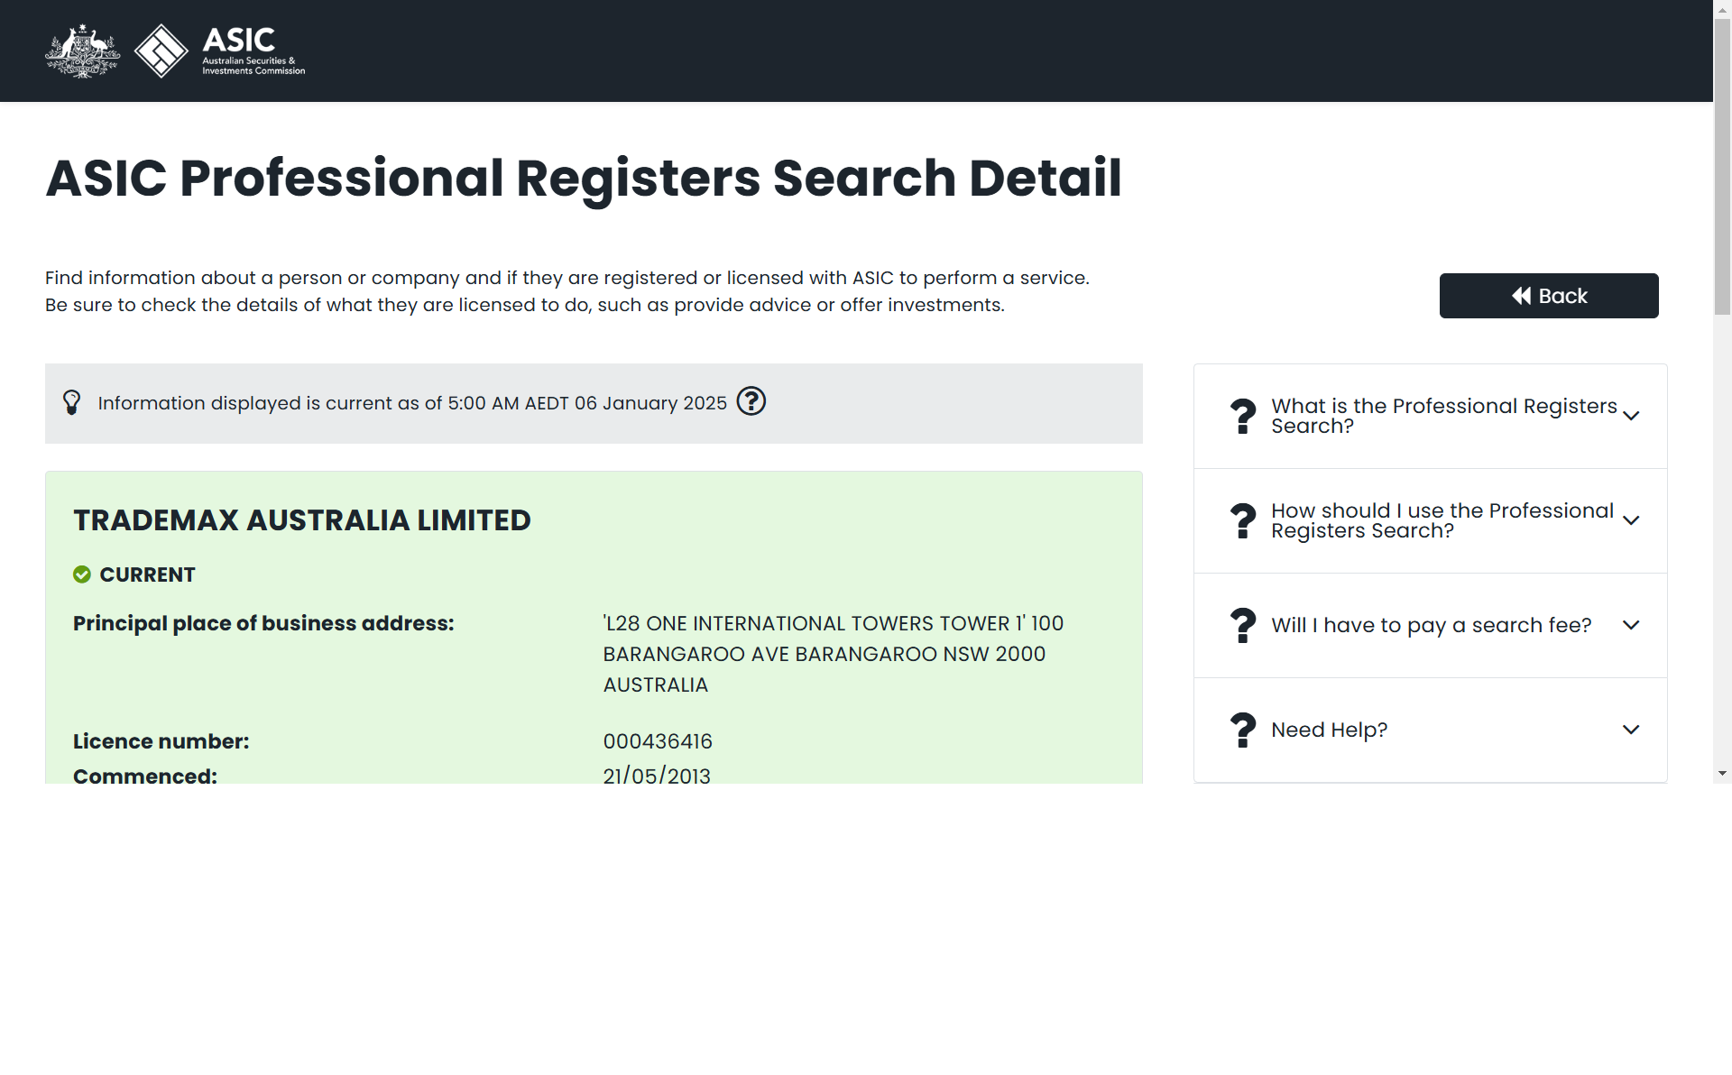Click the ASIC logo in the header
The image size is (1732, 1075).
pyautogui.click(x=220, y=51)
